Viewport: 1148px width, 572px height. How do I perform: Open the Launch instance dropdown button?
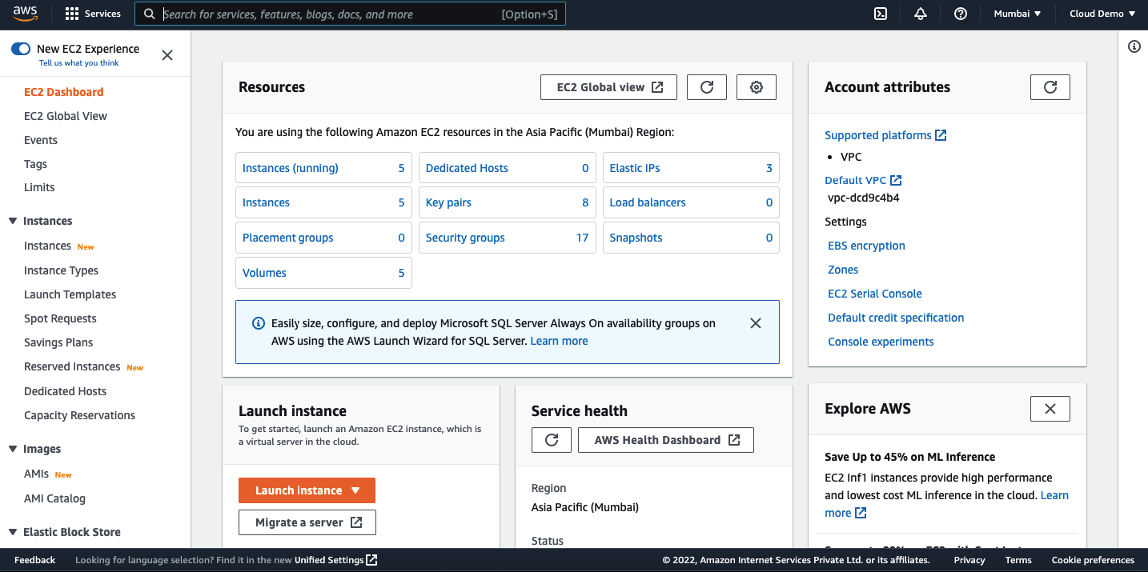click(307, 490)
